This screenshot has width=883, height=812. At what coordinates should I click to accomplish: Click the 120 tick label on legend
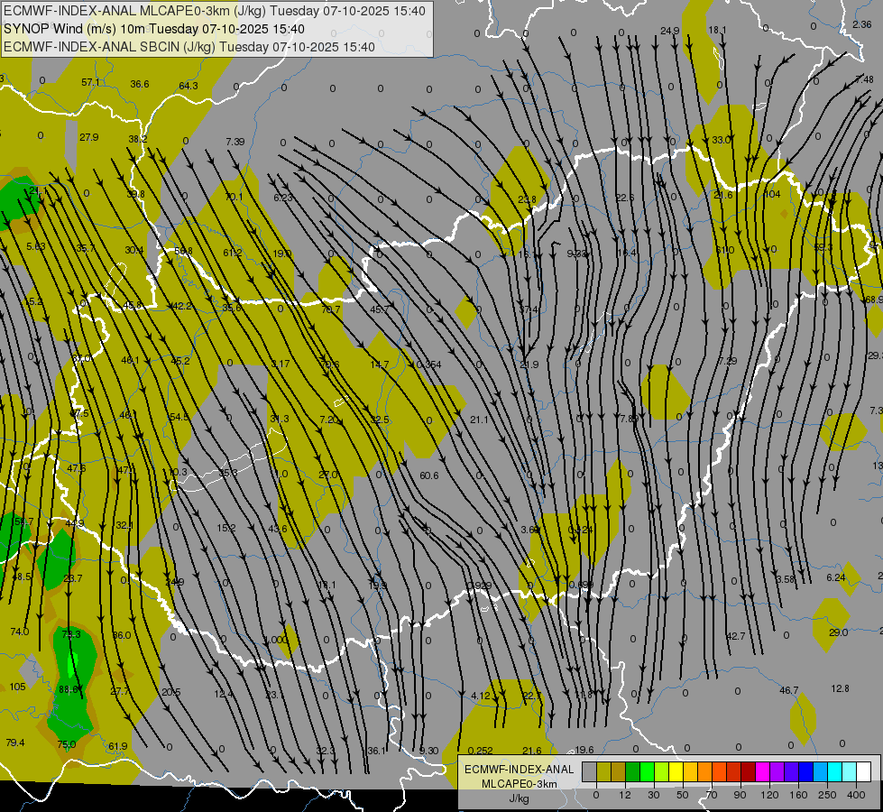[x=768, y=795]
